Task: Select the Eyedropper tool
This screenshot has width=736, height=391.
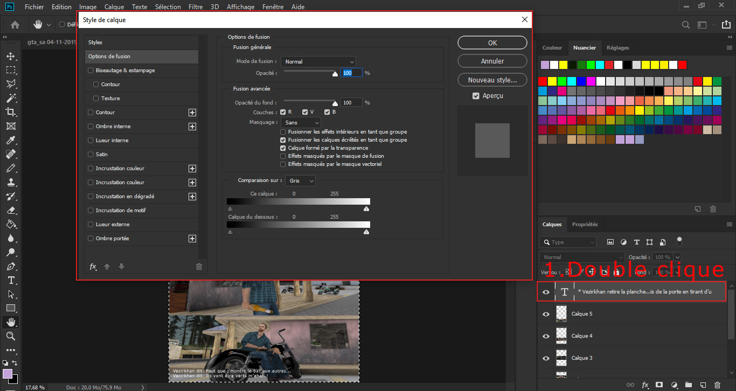Action: pyautogui.click(x=10, y=140)
